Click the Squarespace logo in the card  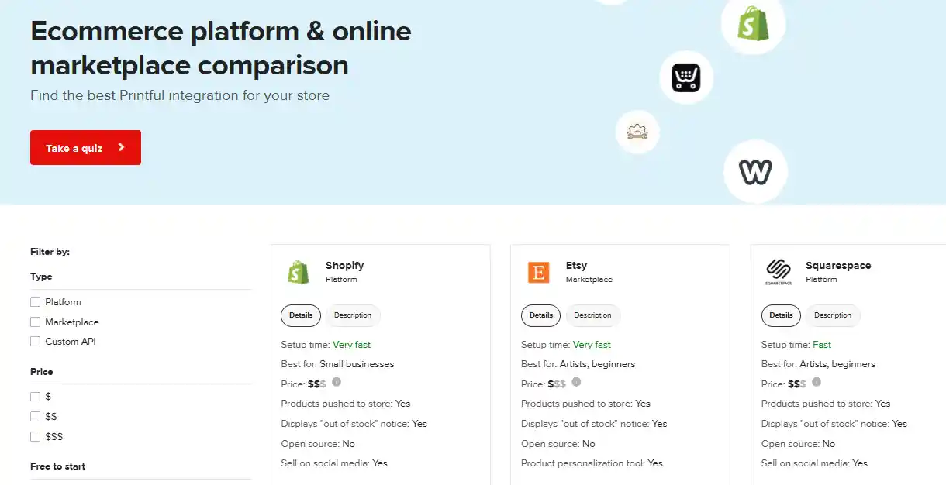(x=778, y=272)
